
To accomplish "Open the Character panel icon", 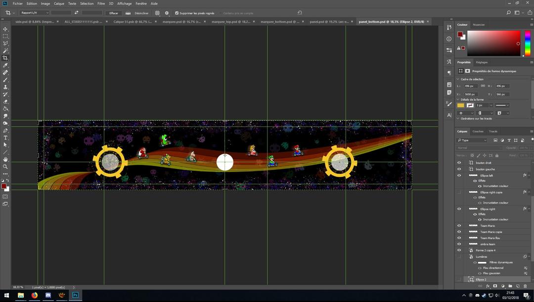I will (x=449, y=62).
